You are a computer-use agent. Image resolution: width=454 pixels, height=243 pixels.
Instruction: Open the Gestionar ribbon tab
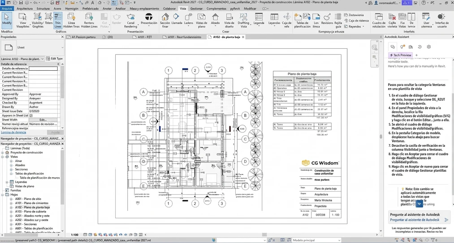click(x=196, y=9)
